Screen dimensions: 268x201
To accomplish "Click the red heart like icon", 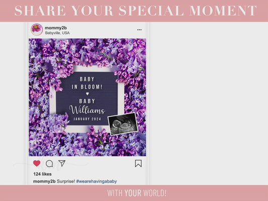I will (37, 163).
